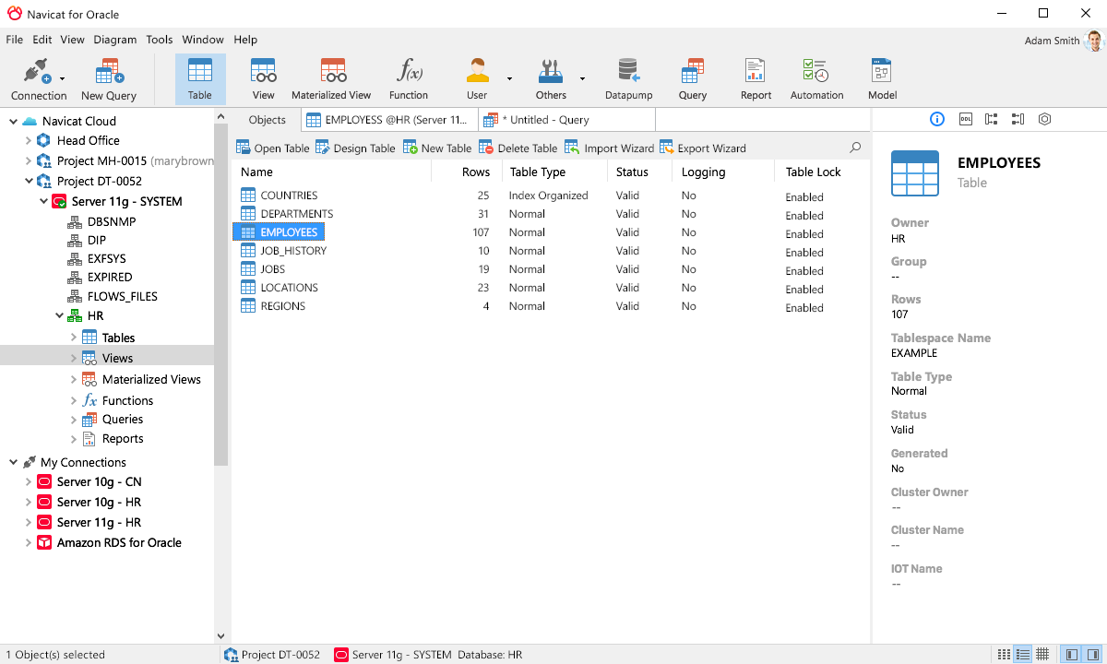Open the Model designer icon
1107x664 pixels.
coord(881,78)
